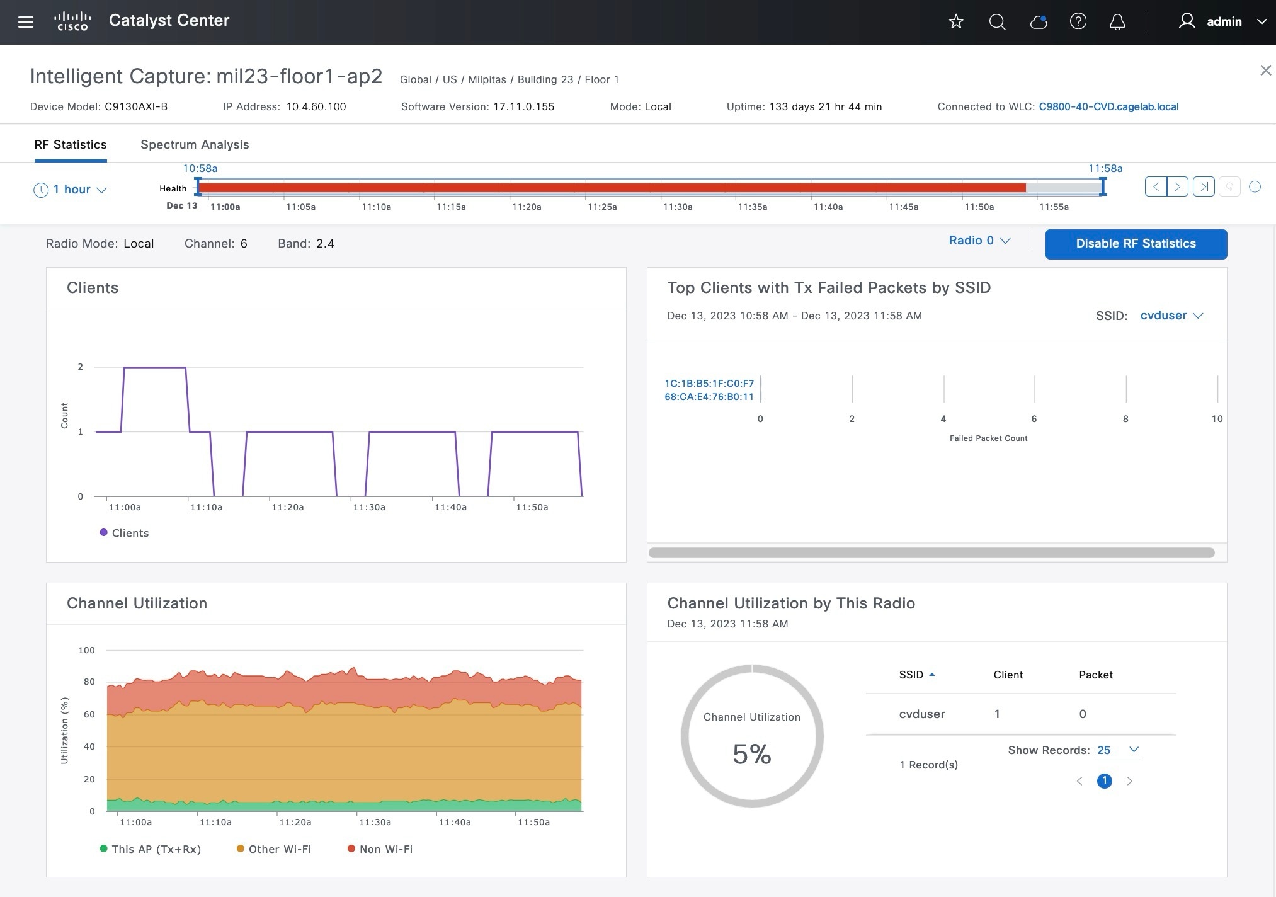Click the cloud status icon
The width and height of the screenshot is (1276, 897).
click(1038, 22)
